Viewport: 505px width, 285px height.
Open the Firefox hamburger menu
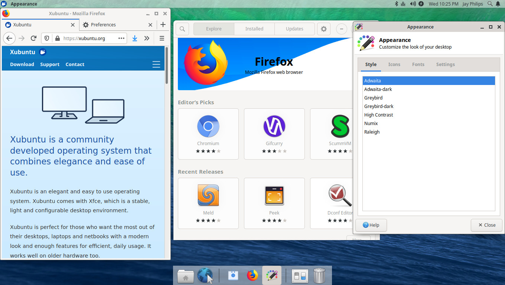coord(162,38)
